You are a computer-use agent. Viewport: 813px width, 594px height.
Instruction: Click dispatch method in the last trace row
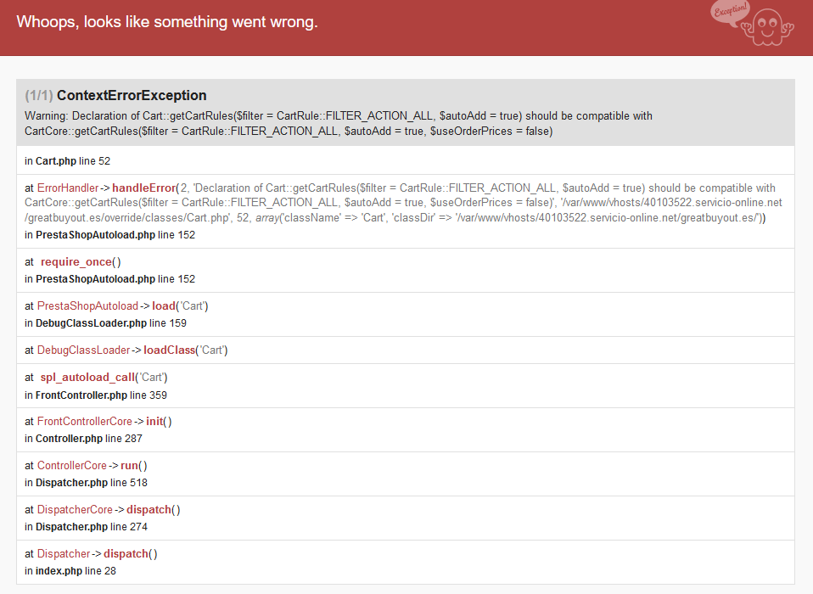click(x=126, y=553)
